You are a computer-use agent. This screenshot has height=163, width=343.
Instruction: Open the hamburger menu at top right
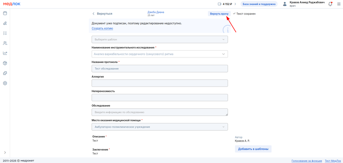pos(339,4)
